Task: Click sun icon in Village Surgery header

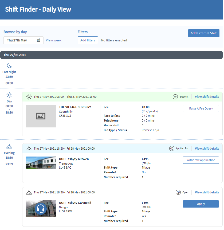Action: click(x=29, y=97)
